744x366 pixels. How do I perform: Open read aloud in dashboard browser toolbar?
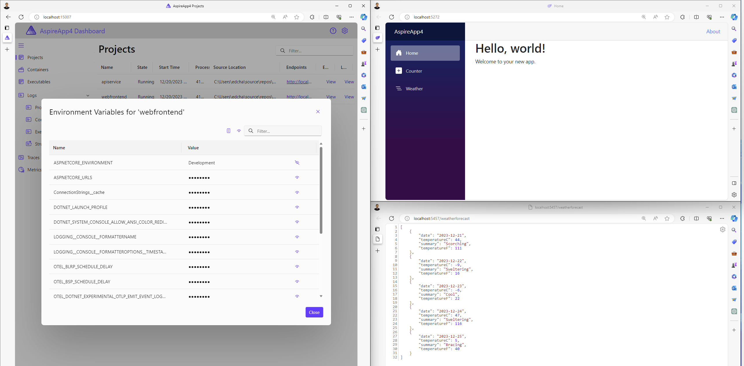click(285, 17)
